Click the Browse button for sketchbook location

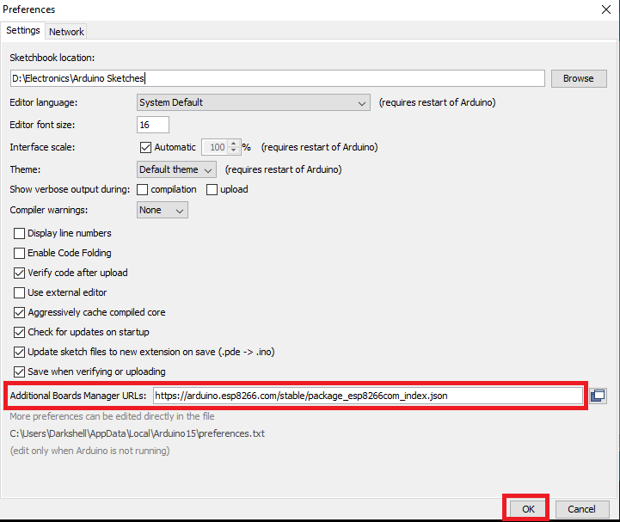(x=578, y=78)
